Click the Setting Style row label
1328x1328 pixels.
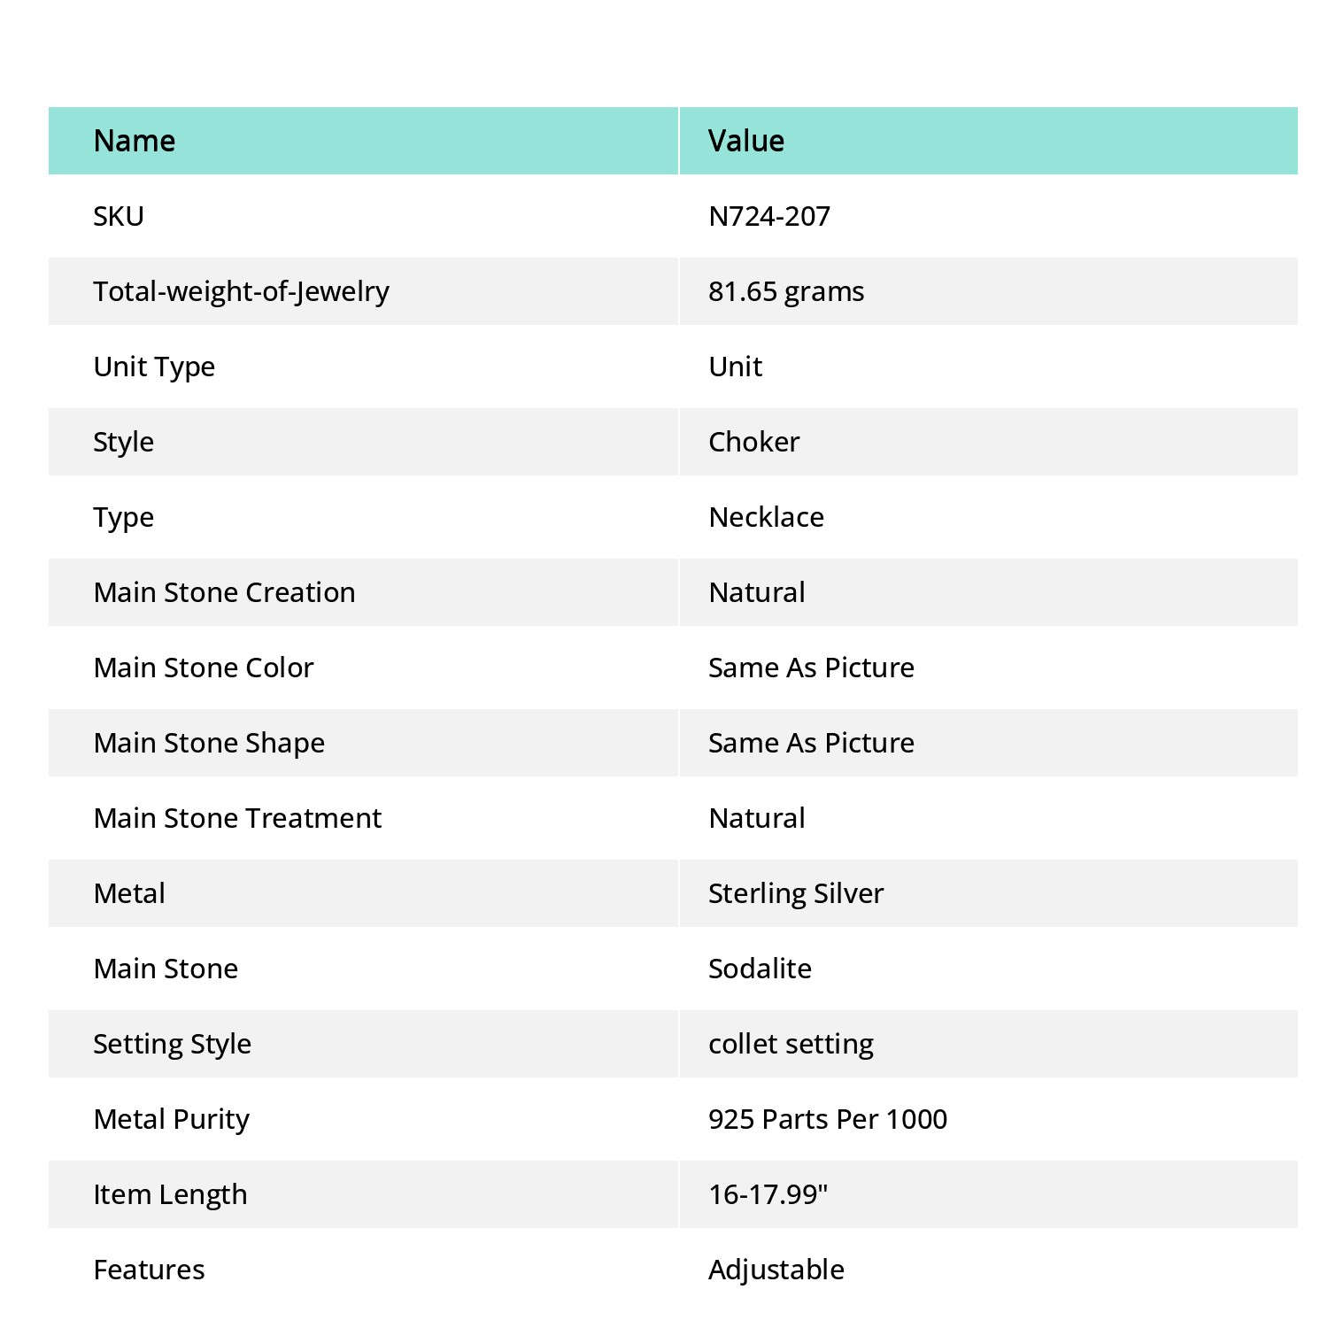[x=172, y=1044]
